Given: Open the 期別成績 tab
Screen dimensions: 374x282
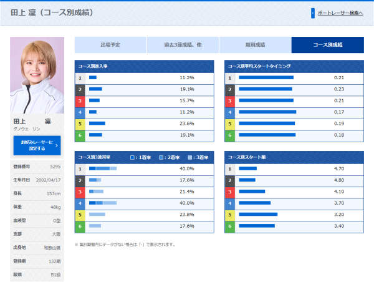Looking at the screenshot, I should [x=255, y=45].
